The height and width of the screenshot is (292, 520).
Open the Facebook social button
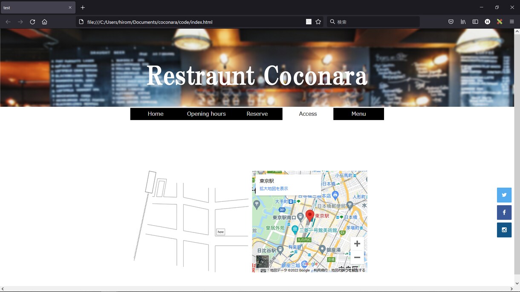pyautogui.click(x=504, y=212)
